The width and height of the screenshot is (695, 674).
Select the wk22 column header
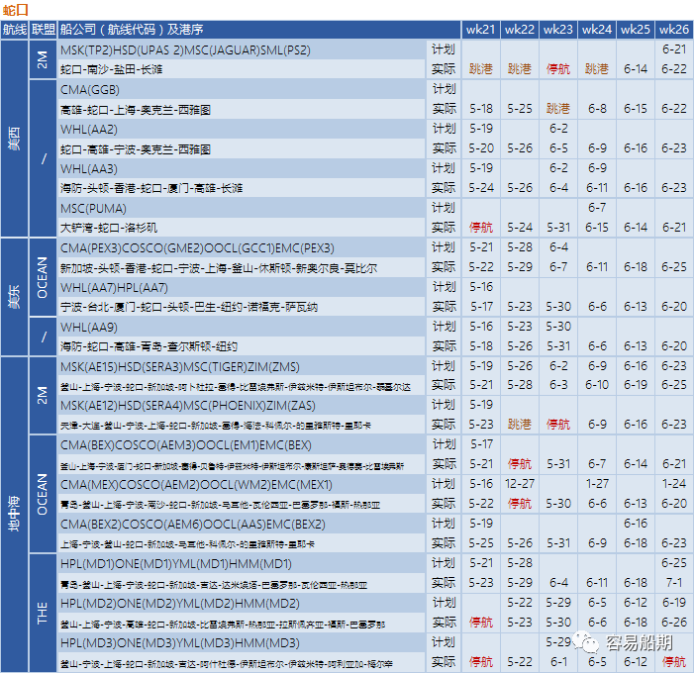point(520,30)
